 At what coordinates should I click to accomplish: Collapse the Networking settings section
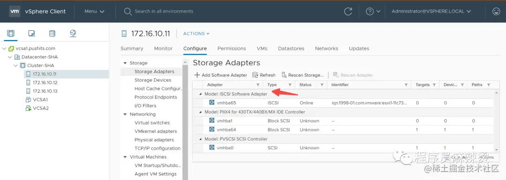pos(125,114)
